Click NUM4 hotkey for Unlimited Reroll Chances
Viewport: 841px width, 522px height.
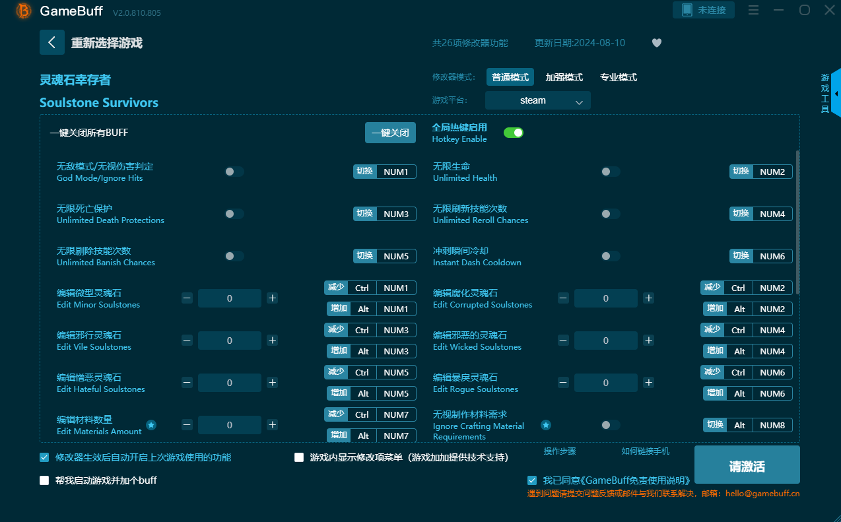[x=772, y=214]
